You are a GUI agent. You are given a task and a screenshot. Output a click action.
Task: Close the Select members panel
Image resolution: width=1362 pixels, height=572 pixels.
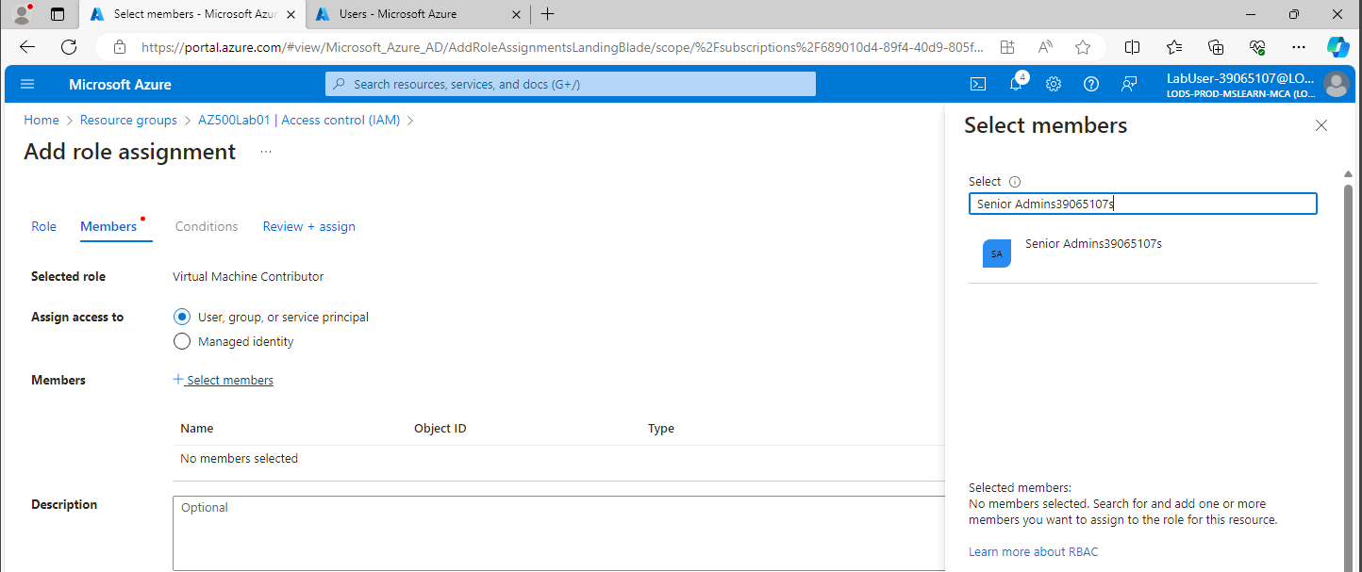click(1321, 125)
